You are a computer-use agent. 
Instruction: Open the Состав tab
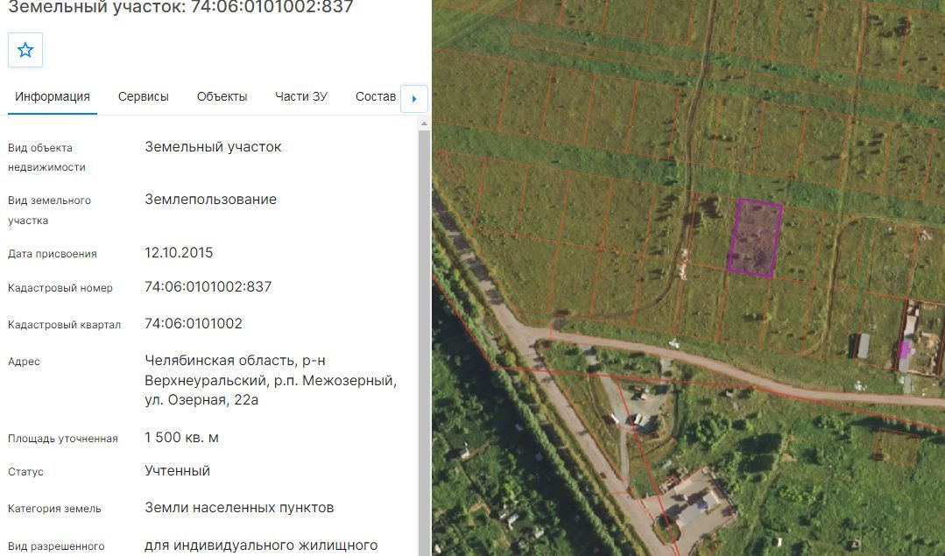click(x=376, y=96)
